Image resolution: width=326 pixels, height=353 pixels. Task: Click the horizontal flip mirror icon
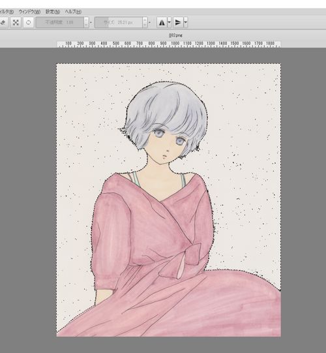click(x=162, y=22)
